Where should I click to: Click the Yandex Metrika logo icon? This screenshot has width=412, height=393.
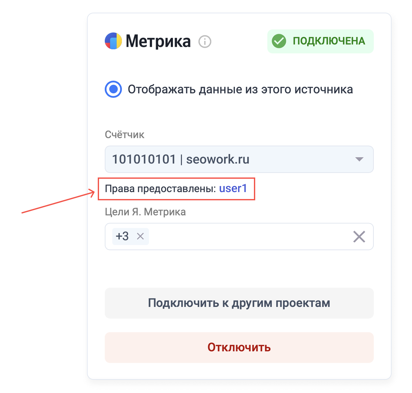(113, 41)
